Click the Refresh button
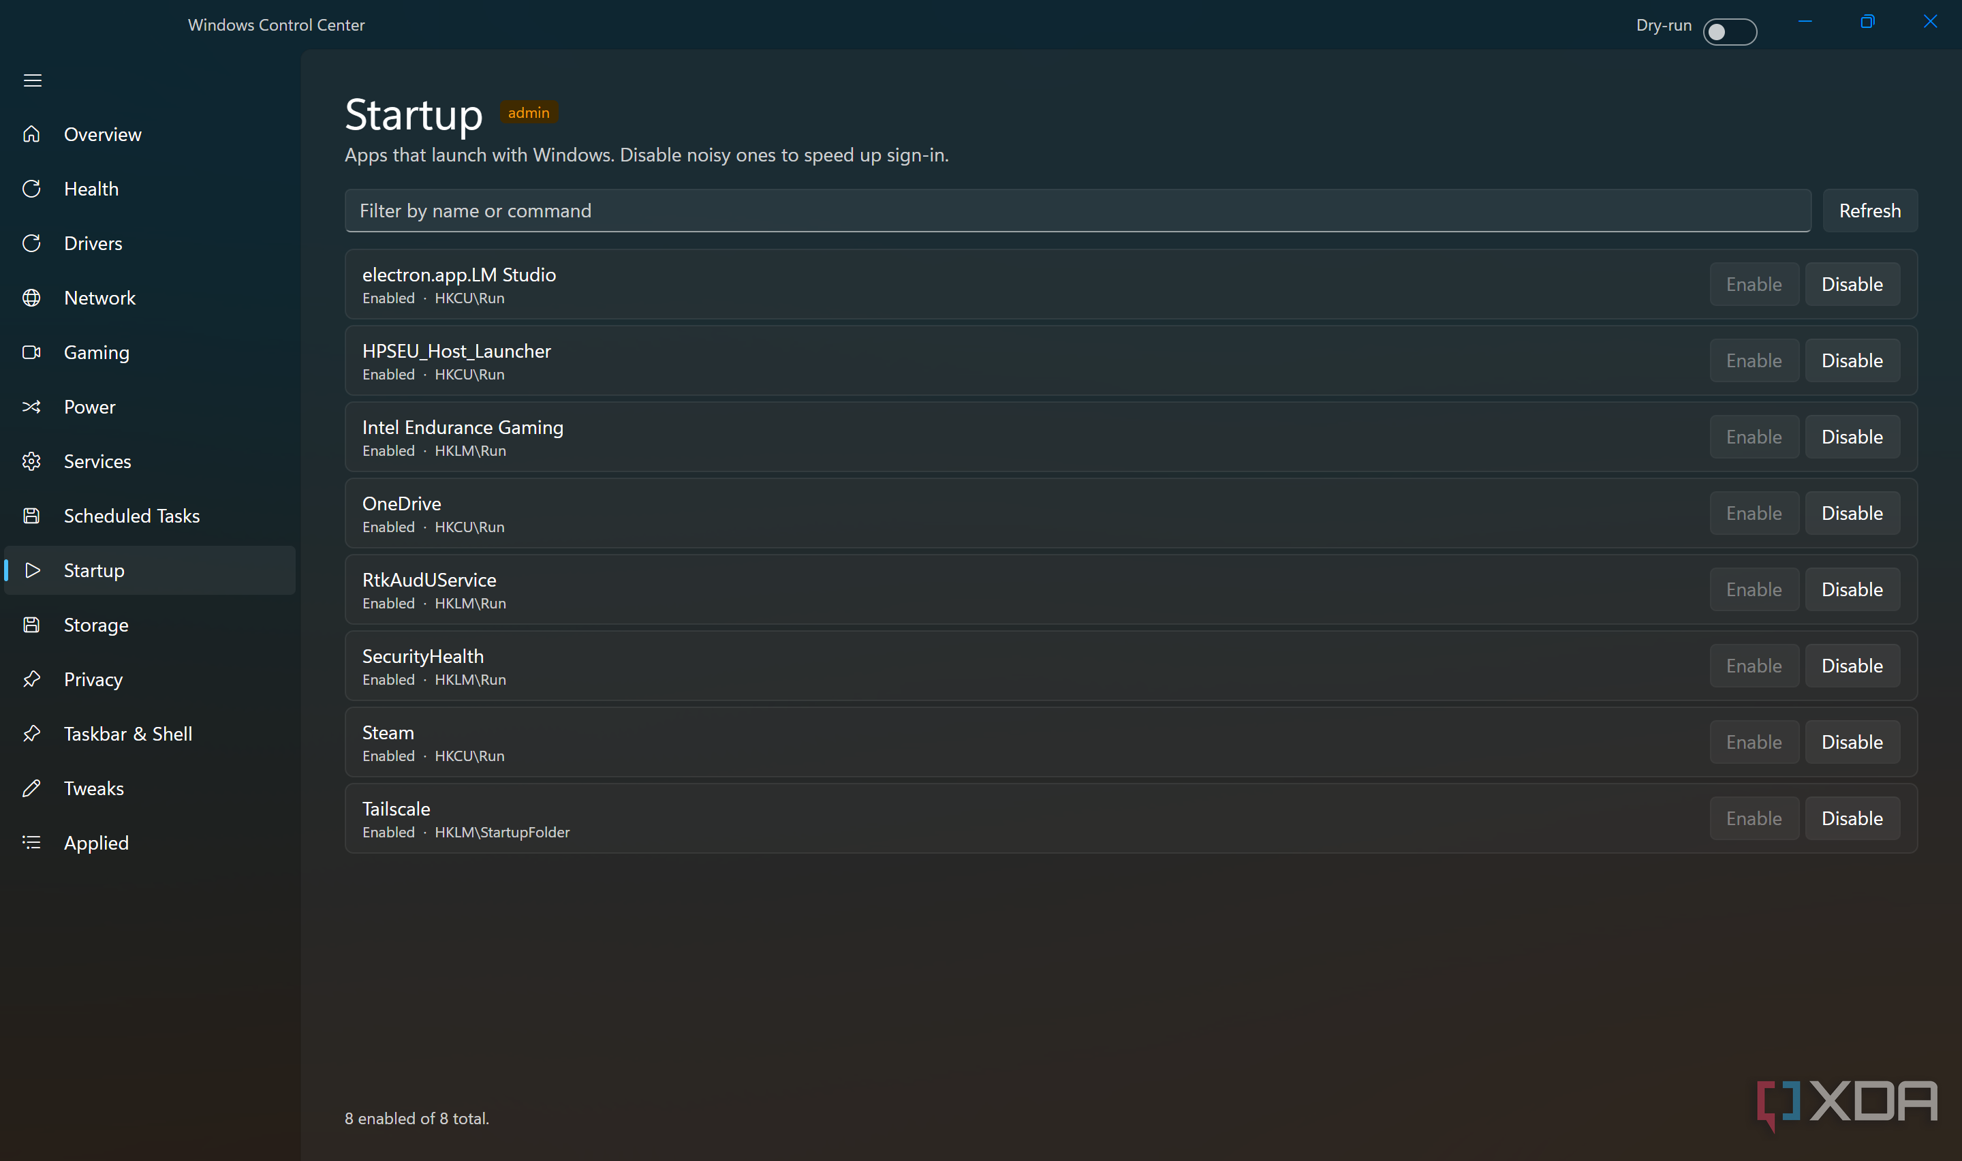The image size is (1962, 1161). [1870, 211]
